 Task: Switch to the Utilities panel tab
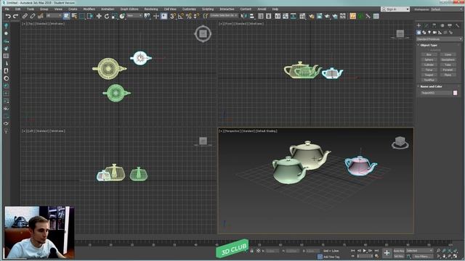click(457, 25)
